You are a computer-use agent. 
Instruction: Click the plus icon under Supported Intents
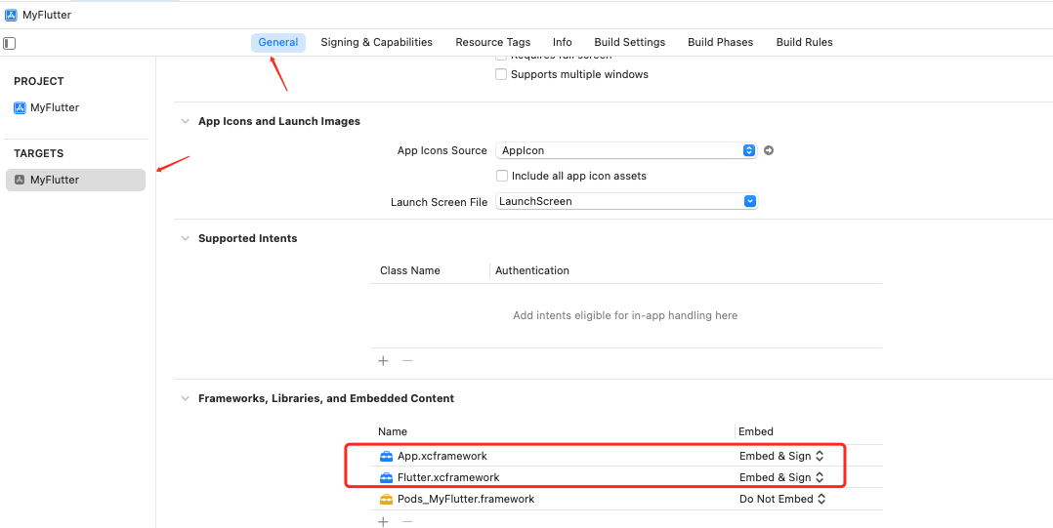tap(383, 361)
